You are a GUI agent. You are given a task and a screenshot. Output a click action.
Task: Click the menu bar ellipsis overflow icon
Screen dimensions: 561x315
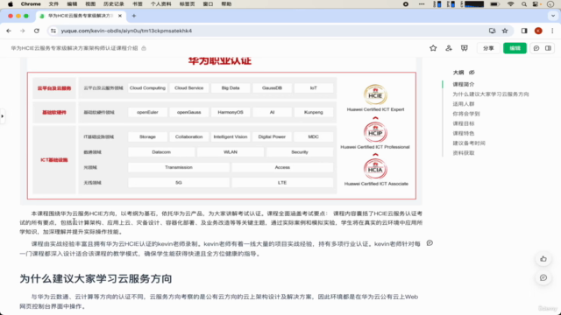tap(422, 3)
